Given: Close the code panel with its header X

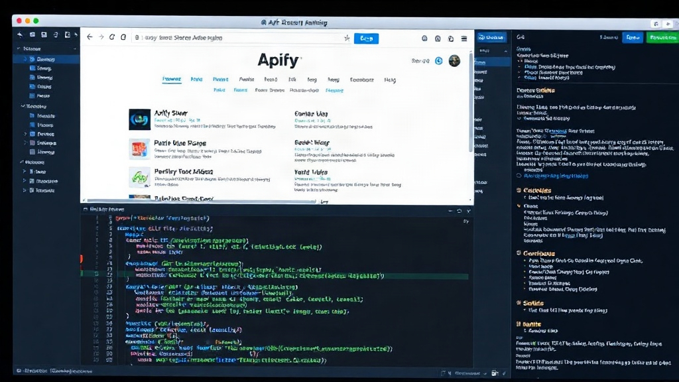Looking at the screenshot, I should pyautogui.click(x=469, y=211).
